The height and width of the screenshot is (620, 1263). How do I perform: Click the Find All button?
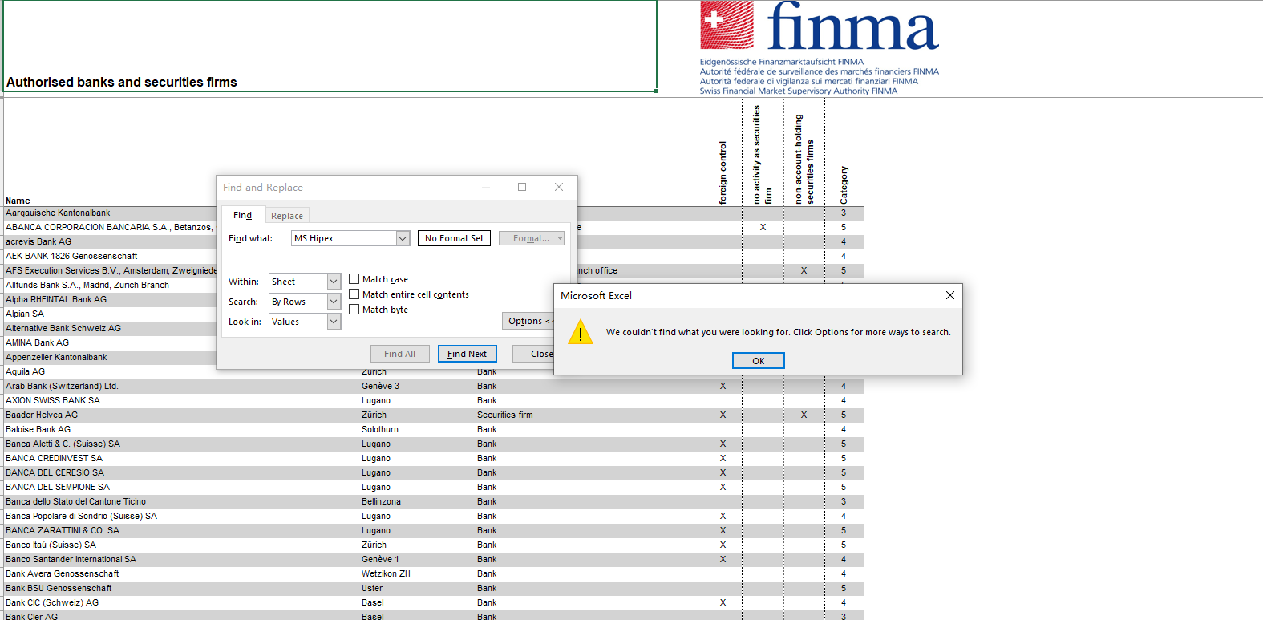tap(399, 354)
